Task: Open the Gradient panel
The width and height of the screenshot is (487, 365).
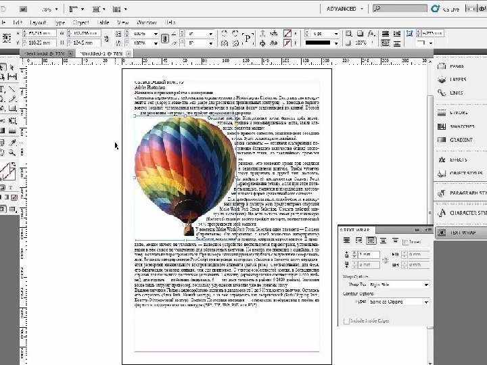Action: tap(461, 140)
